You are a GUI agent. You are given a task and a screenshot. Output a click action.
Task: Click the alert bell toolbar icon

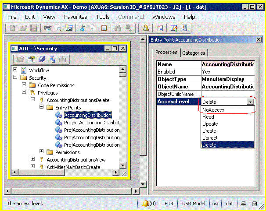pyautogui.click(x=146, y=28)
